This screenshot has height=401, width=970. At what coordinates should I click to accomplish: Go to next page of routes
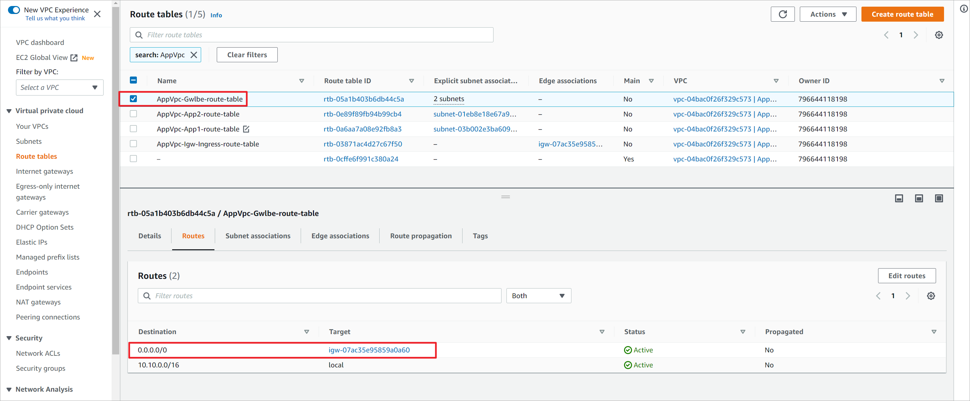pyautogui.click(x=908, y=296)
